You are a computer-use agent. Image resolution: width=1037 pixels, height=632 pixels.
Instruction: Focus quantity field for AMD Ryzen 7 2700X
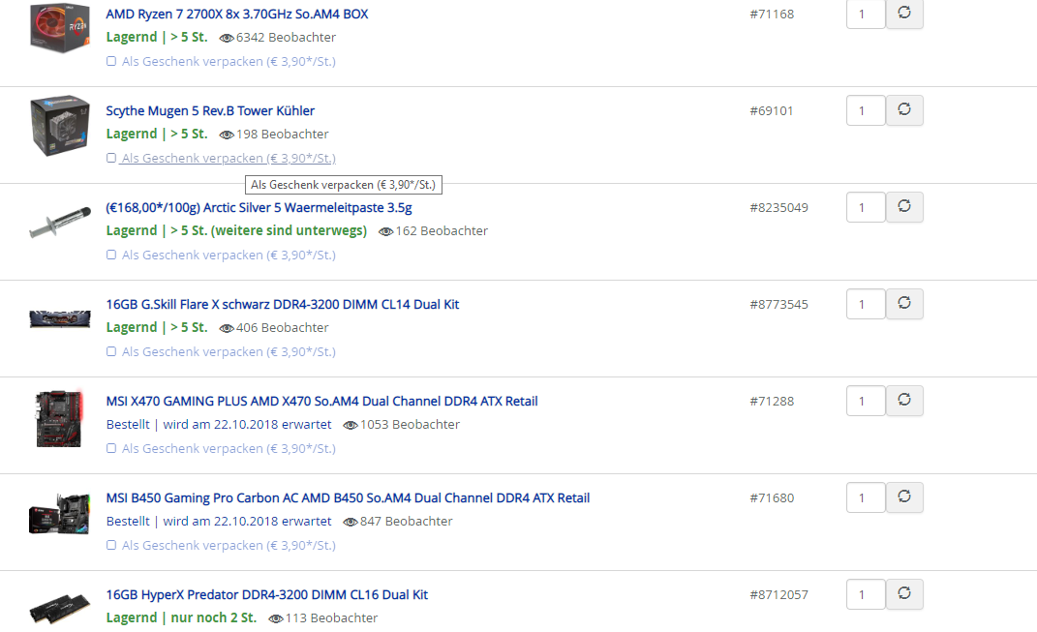pyautogui.click(x=866, y=14)
